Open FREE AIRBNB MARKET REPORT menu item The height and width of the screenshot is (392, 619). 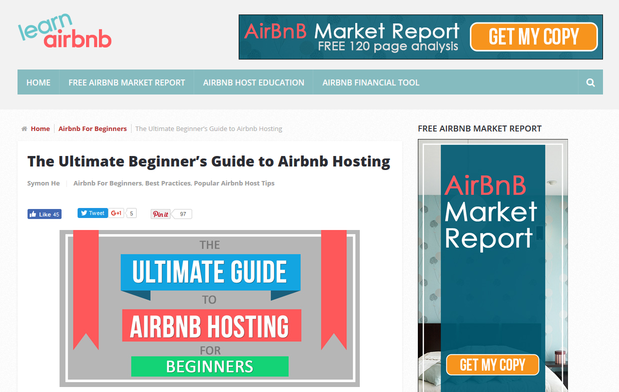tap(127, 82)
